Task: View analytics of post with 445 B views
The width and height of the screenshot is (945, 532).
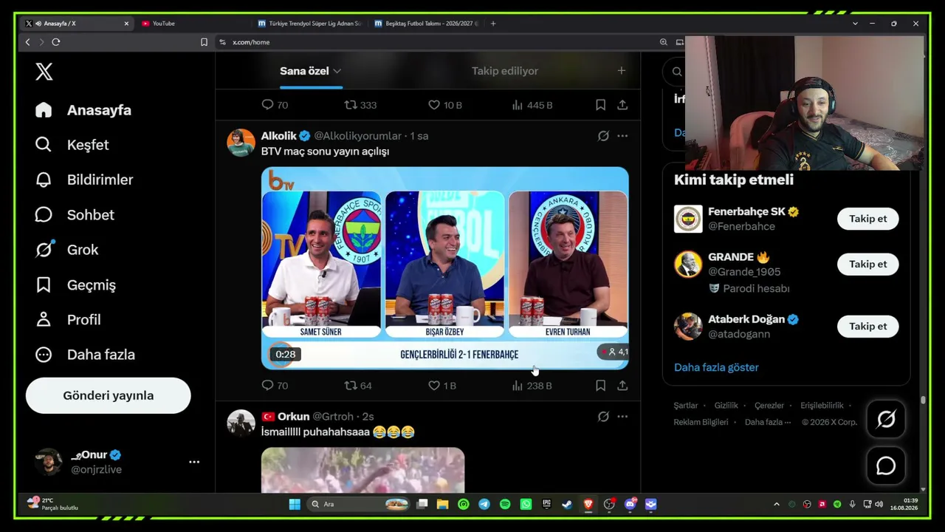Action: tap(532, 105)
